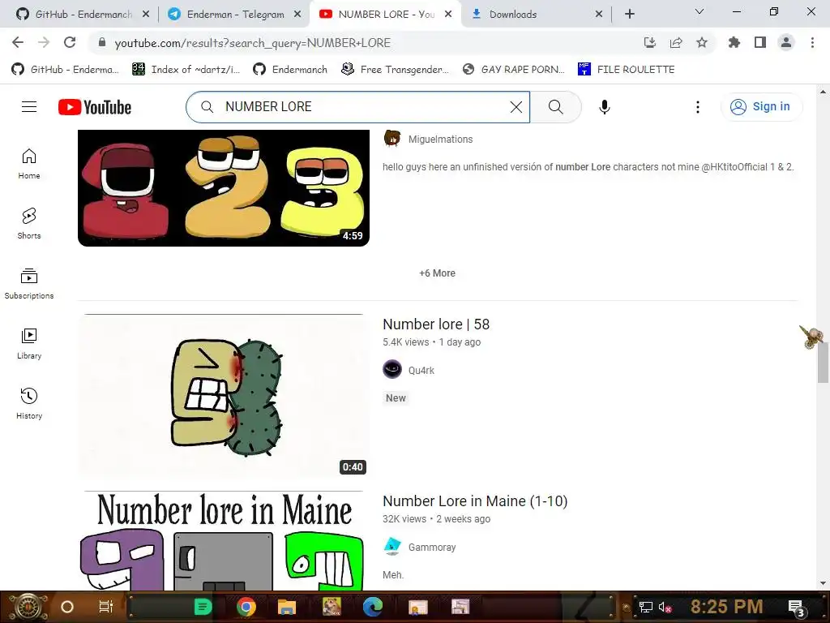View site information lock icon
Image resolution: width=830 pixels, height=623 pixels.
(x=102, y=42)
